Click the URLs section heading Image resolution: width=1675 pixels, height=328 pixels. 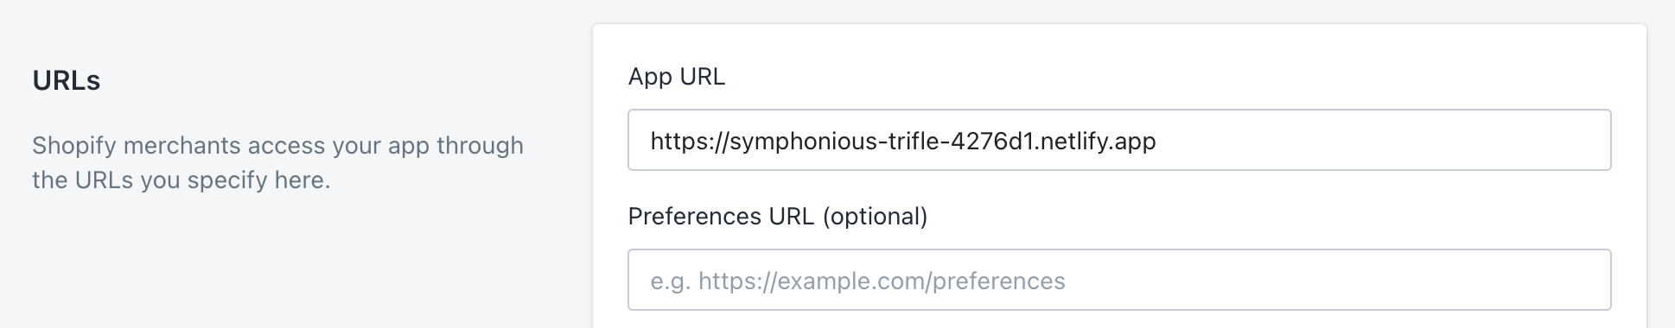click(67, 80)
